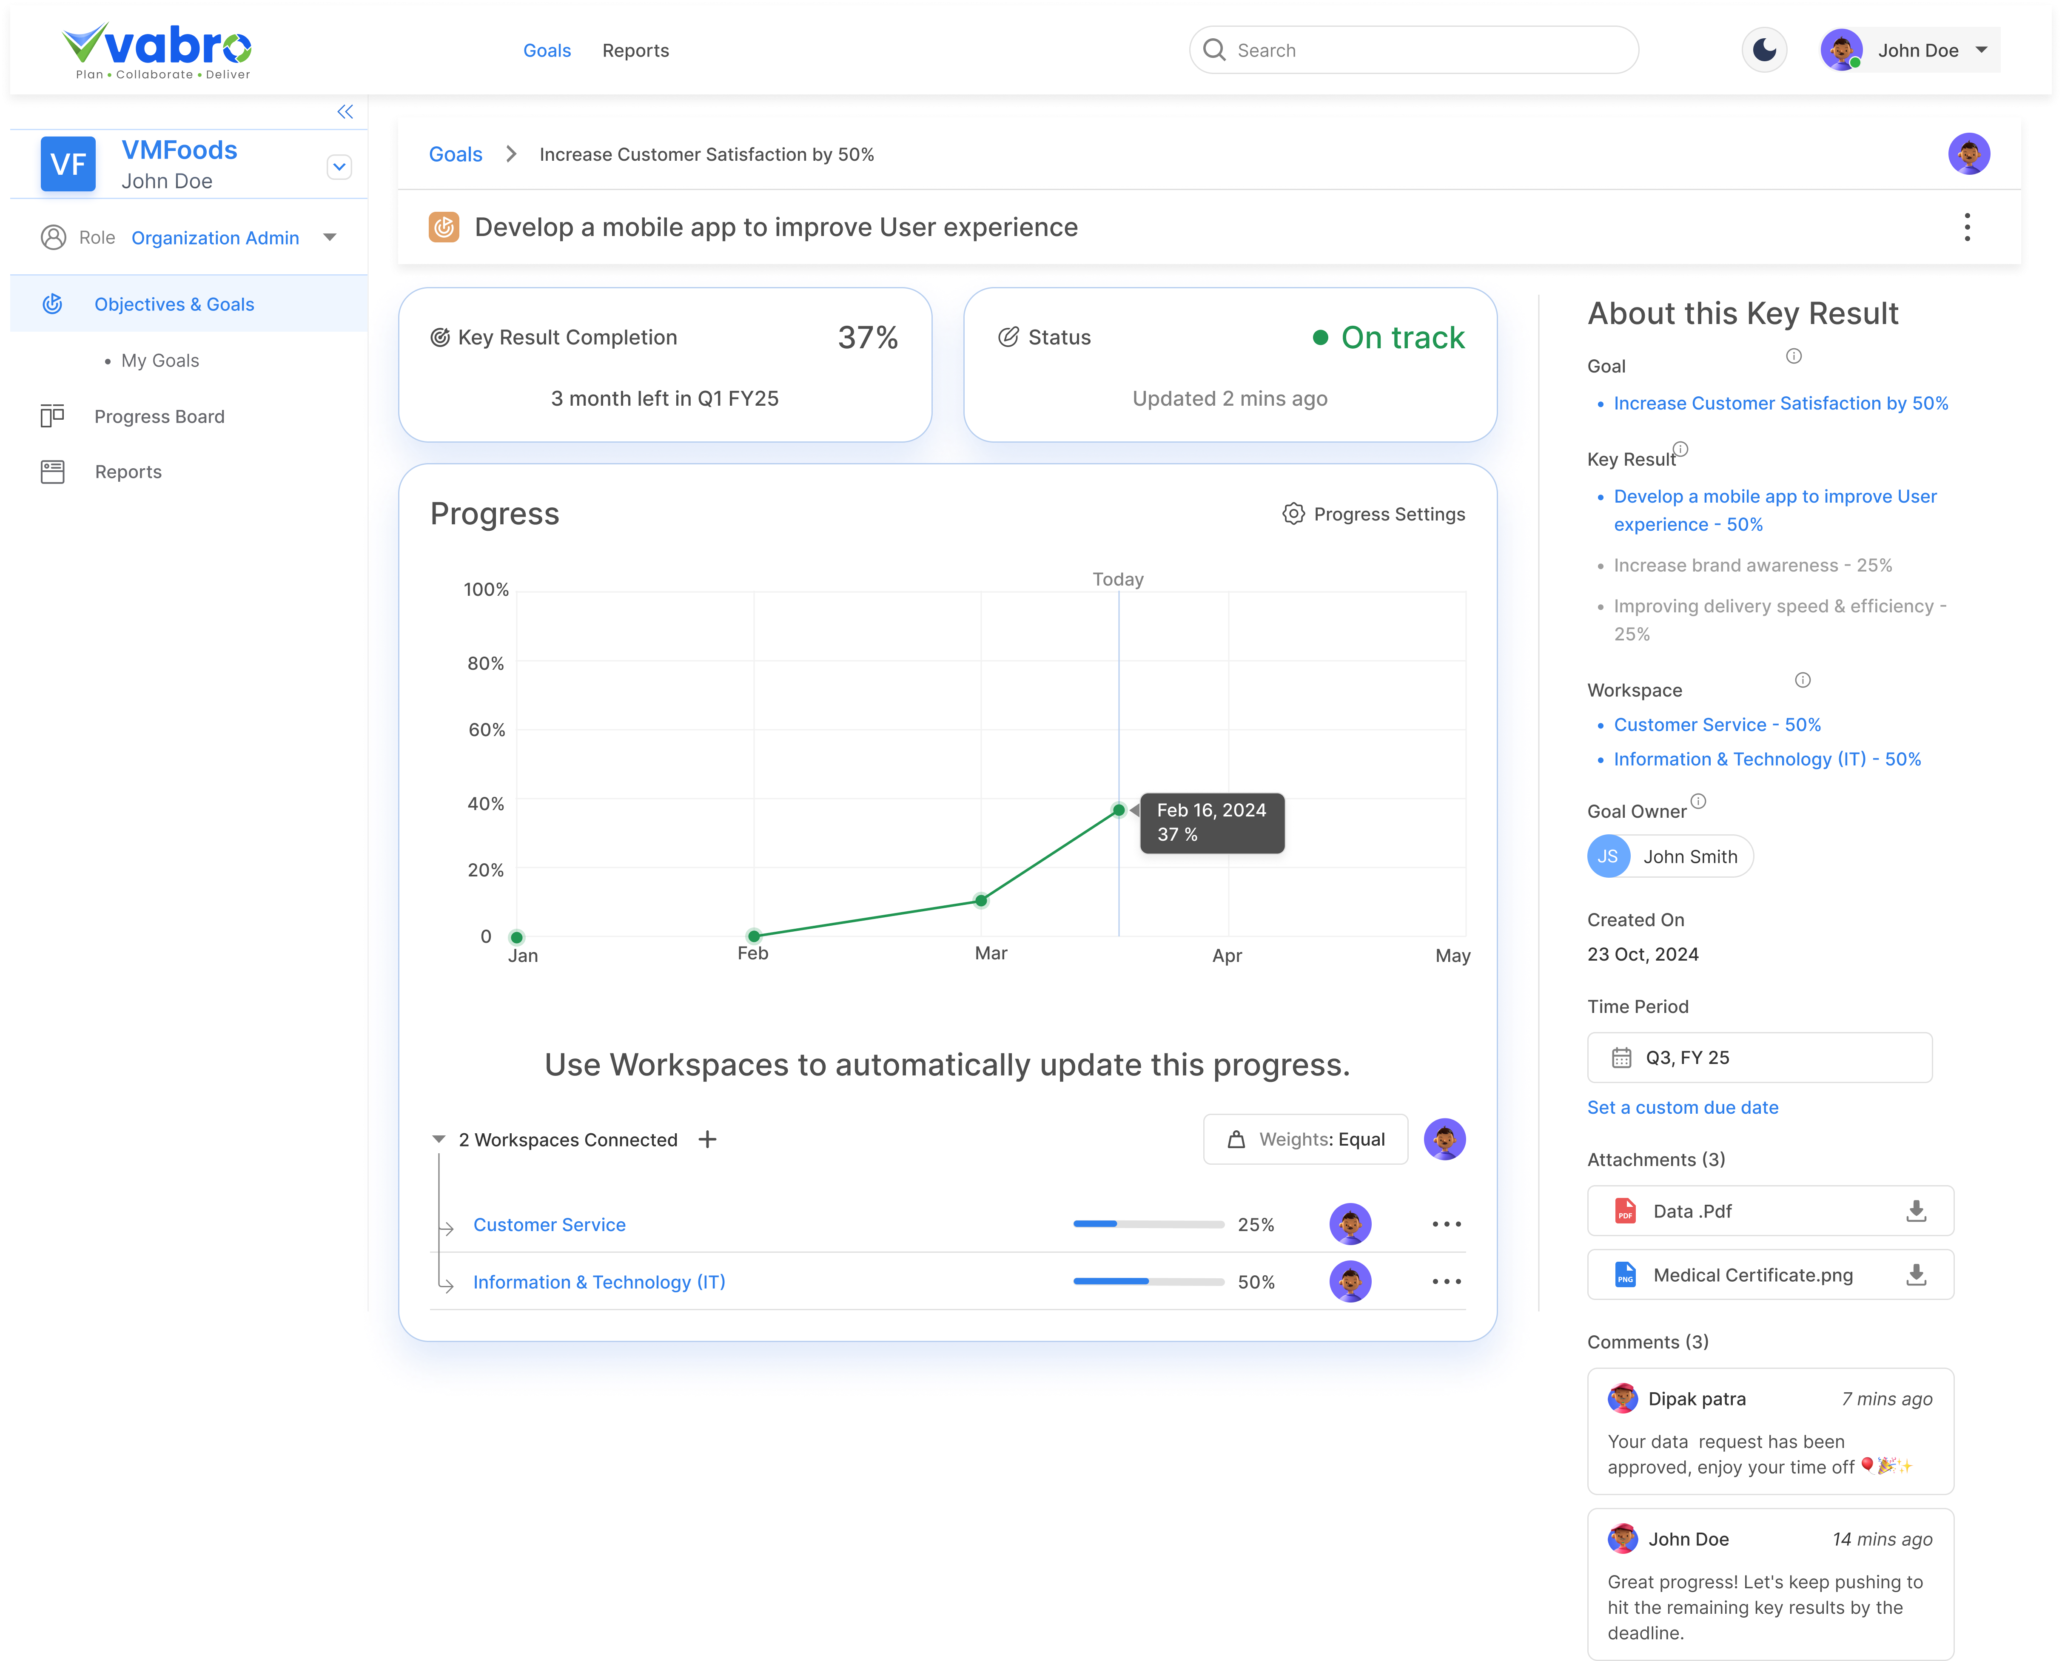
Task: Expand the Organization Admin role dropdown
Action: click(330, 237)
